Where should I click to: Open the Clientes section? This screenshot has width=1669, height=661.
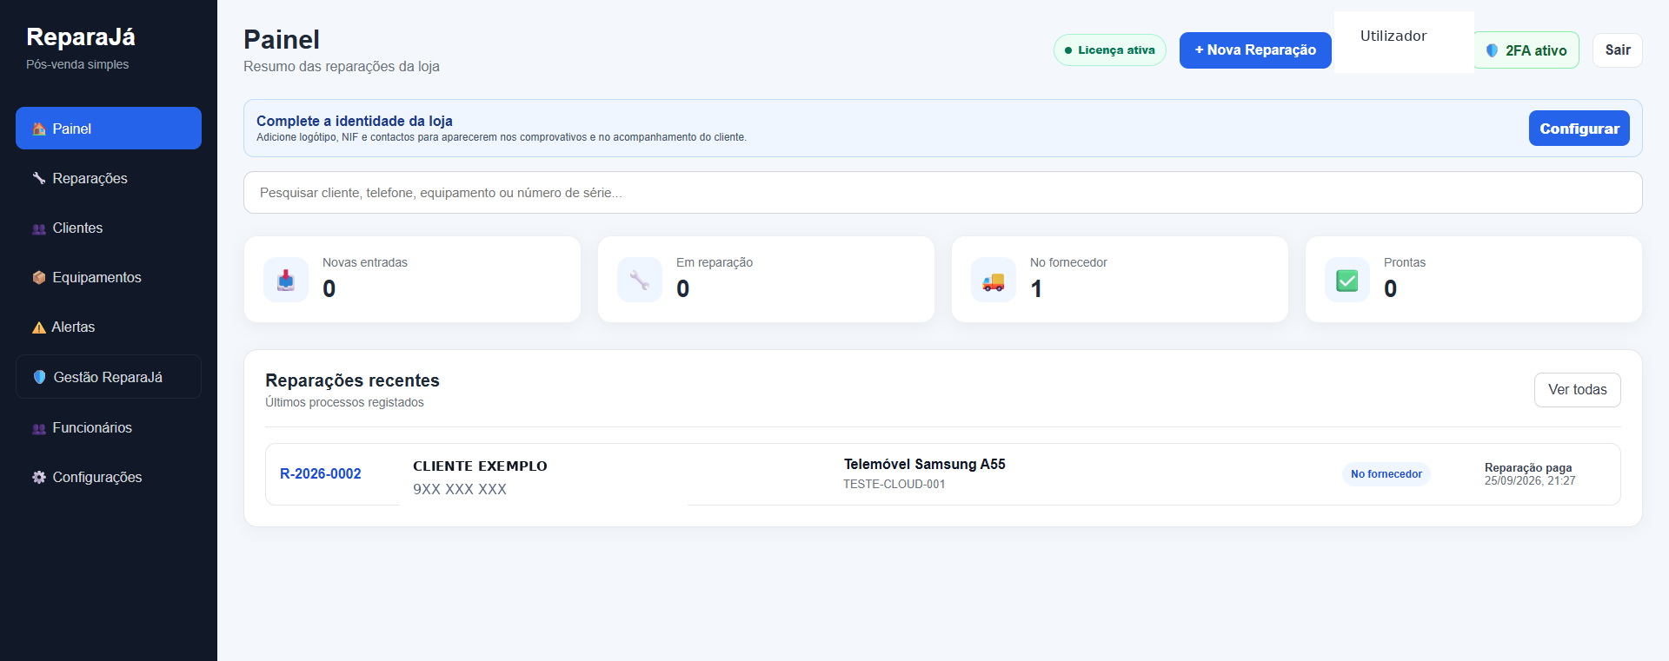pos(109,228)
